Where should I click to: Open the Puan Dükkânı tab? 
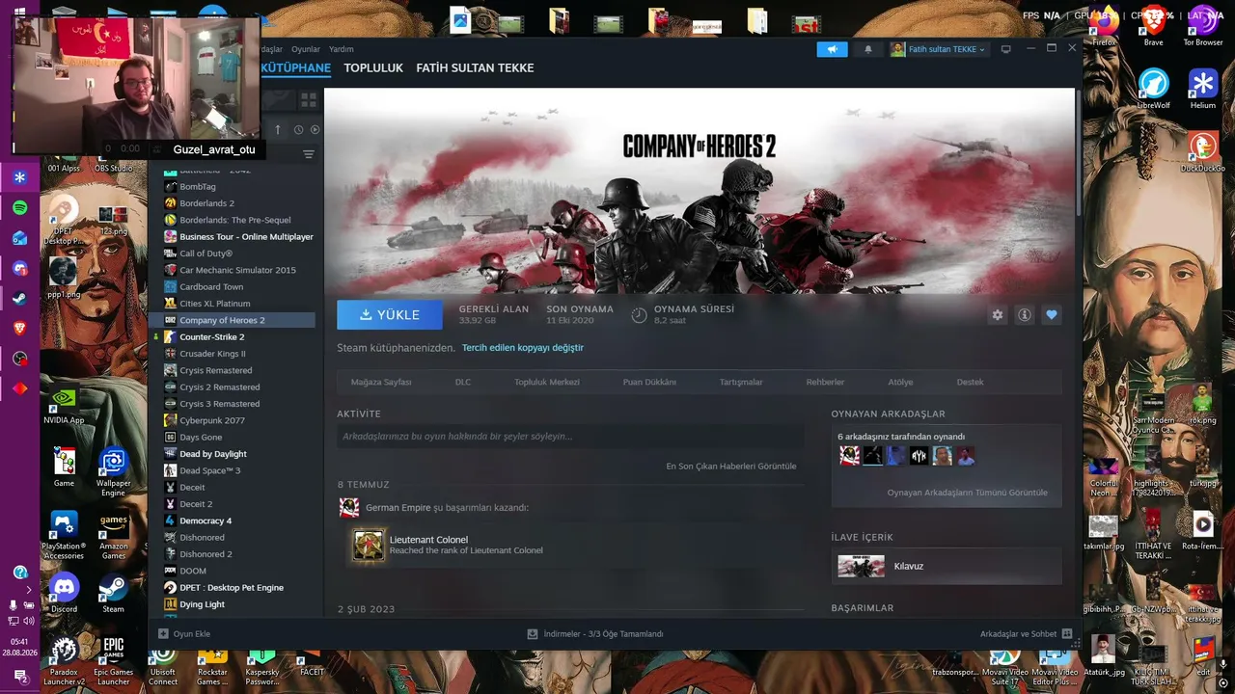649,382
